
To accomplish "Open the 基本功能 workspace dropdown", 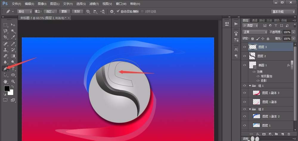I will tap(283, 12).
